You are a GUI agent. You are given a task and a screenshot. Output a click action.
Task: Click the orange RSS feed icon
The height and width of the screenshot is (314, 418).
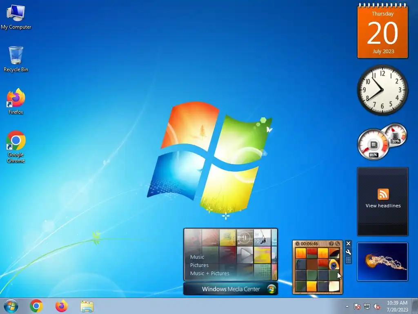point(383,194)
